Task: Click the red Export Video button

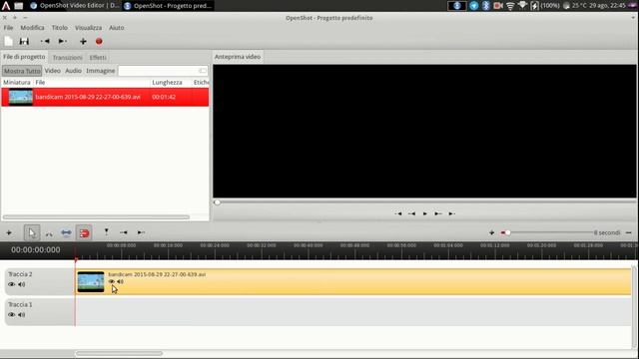Action: point(99,41)
